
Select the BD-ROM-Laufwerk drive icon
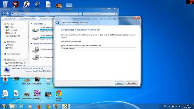coord(35,57)
